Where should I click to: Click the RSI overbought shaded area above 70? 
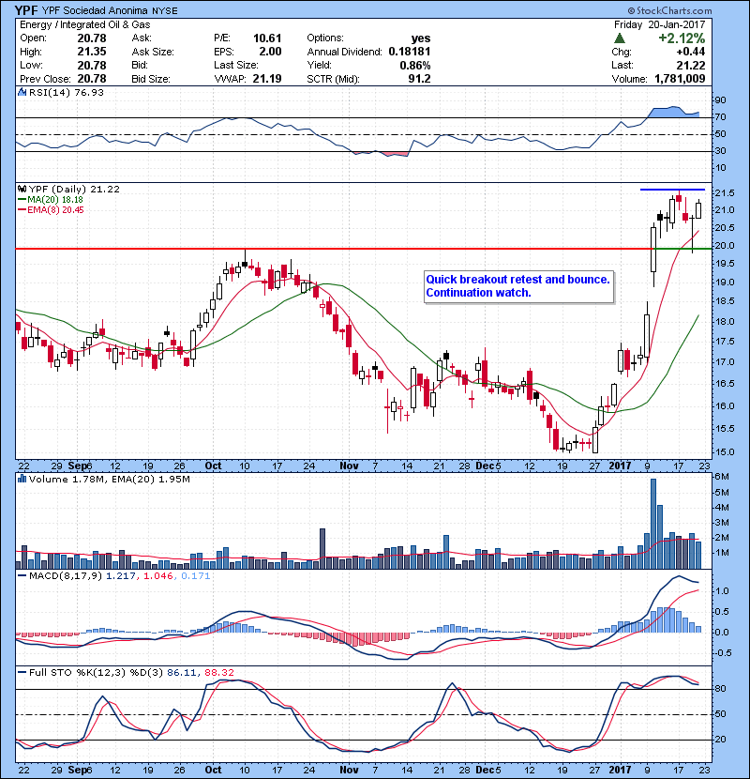pos(673,113)
